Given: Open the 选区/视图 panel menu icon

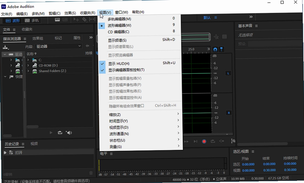Looking at the screenshot, I should pos(253,152).
